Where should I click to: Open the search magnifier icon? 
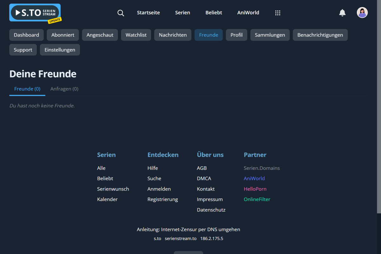[x=121, y=13]
